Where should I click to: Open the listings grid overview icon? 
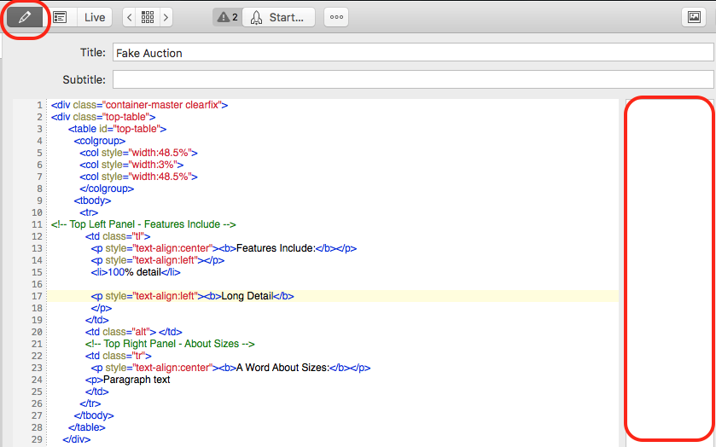148,17
